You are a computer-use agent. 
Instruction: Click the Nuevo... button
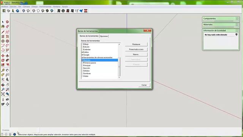pos(136,54)
